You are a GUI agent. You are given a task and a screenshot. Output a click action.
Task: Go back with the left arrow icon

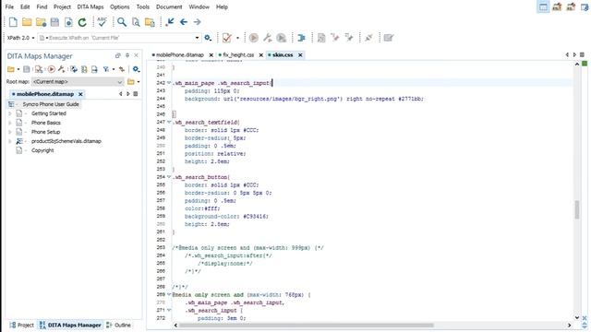pos(184,22)
